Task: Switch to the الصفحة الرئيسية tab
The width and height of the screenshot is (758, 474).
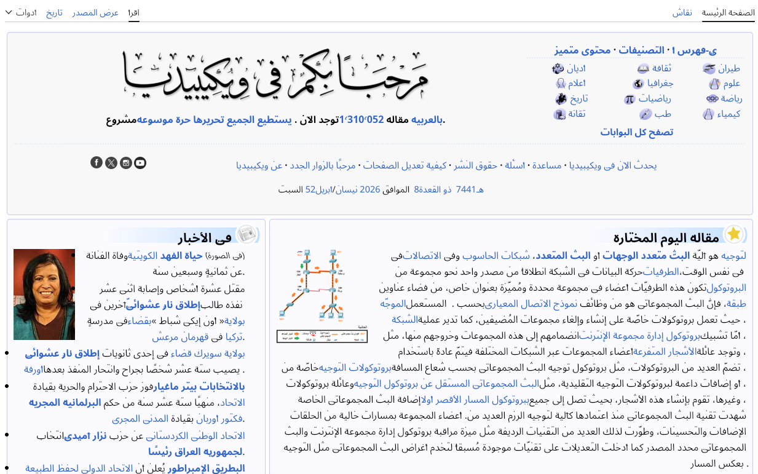Action: click(x=728, y=12)
